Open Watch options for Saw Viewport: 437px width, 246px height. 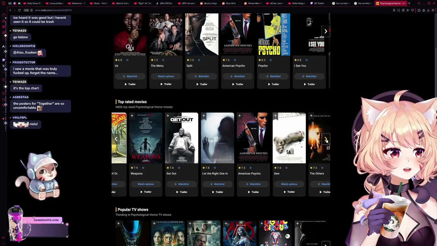point(289,184)
